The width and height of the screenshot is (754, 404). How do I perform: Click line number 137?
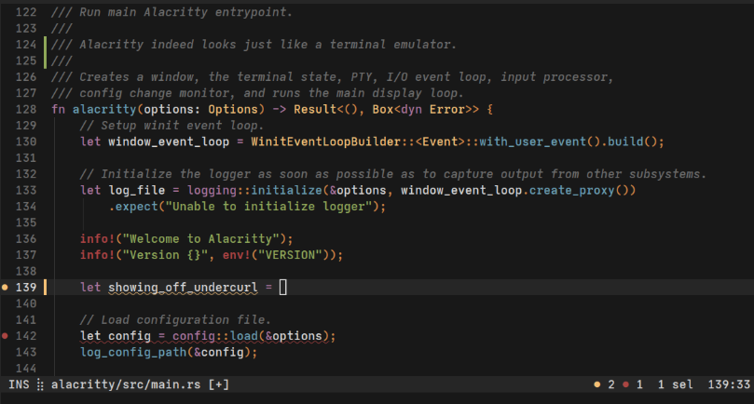tap(26, 255)
